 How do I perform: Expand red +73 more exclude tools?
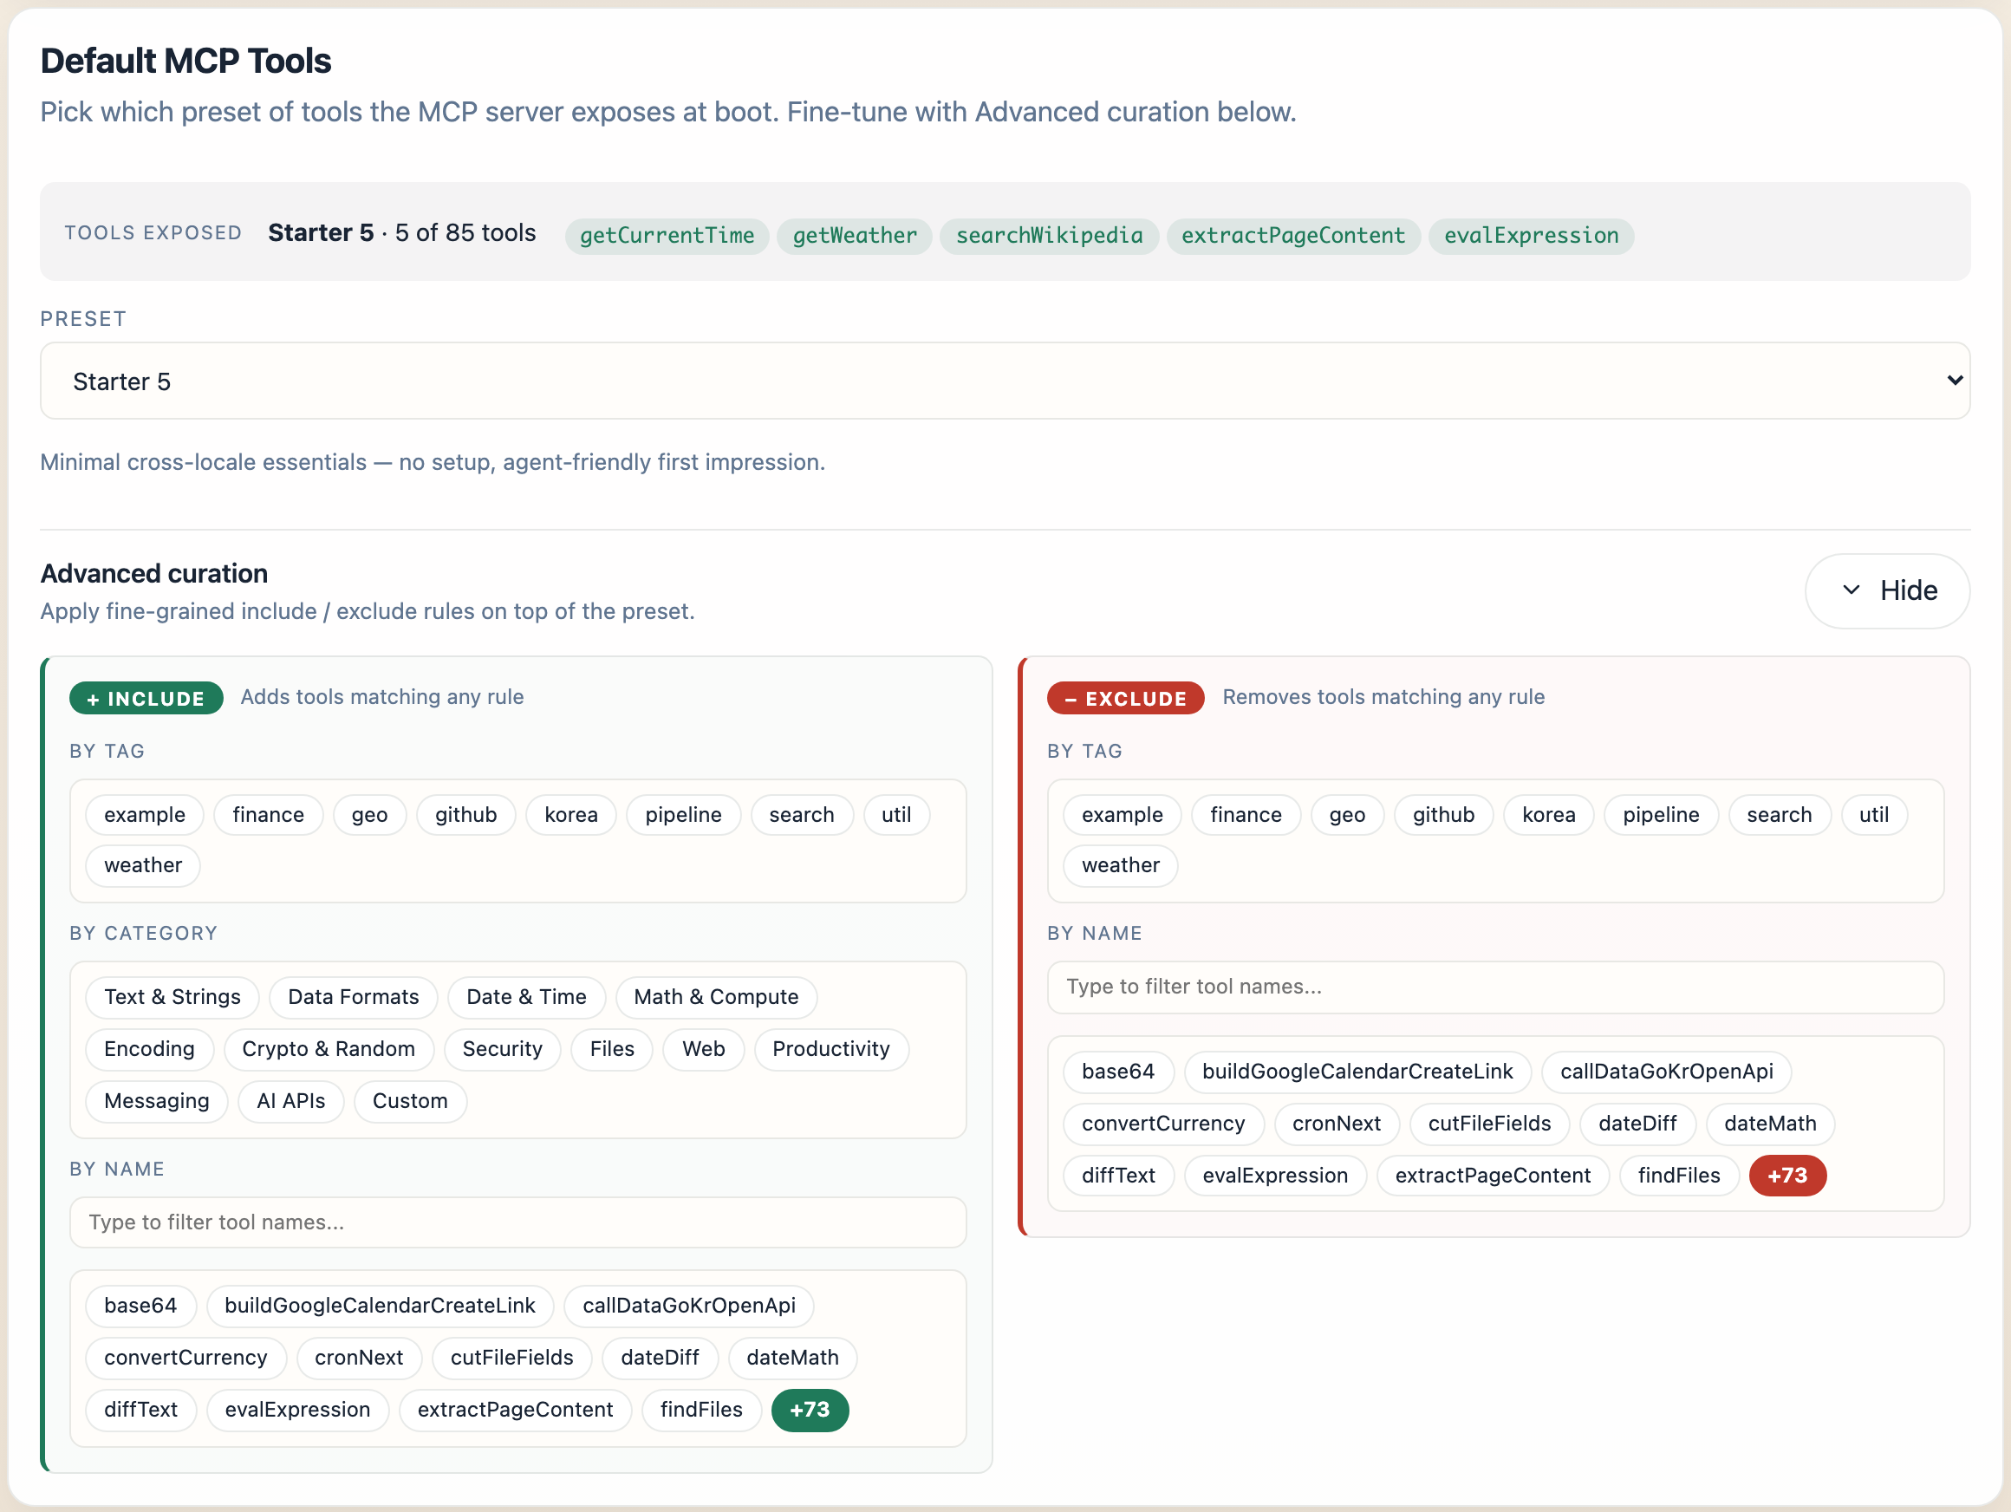click(x=1787, y=1176)
